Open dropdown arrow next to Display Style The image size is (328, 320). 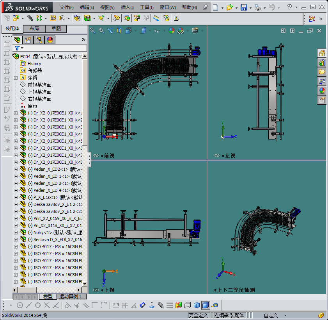[x=150, y=31]
